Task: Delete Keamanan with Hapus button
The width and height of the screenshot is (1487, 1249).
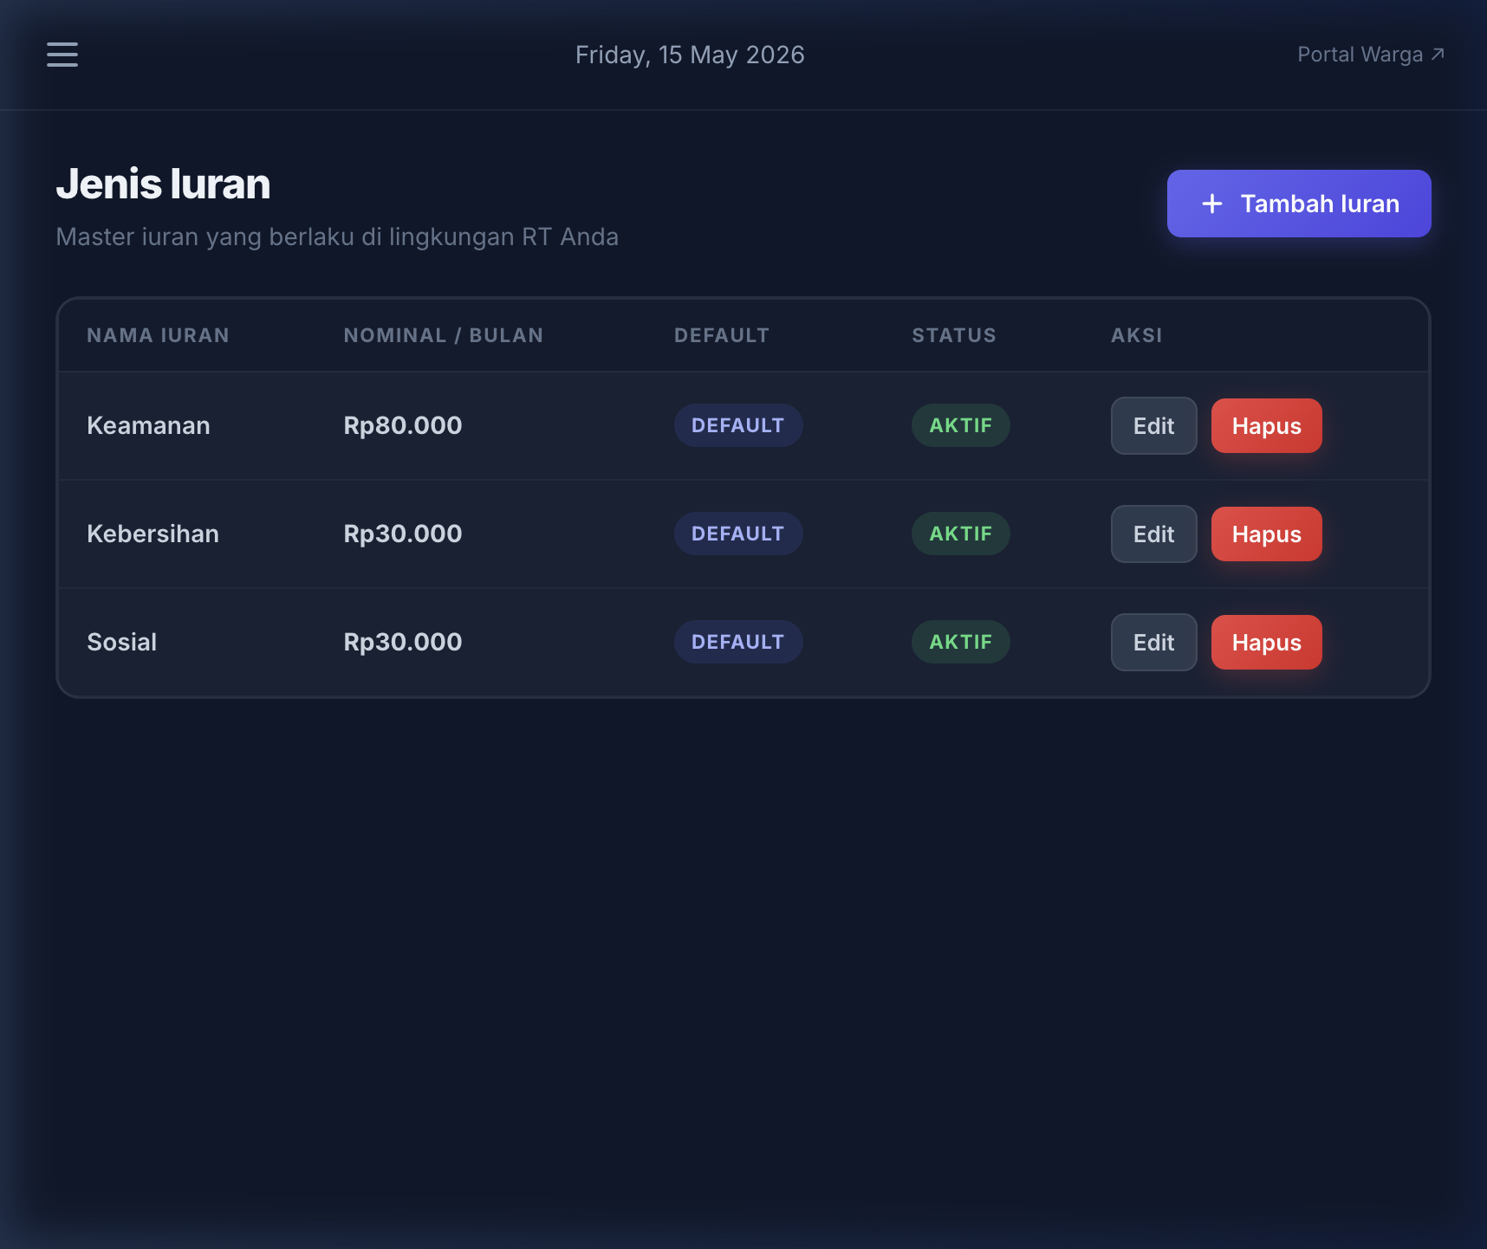Action: (x=1267, y=426)
